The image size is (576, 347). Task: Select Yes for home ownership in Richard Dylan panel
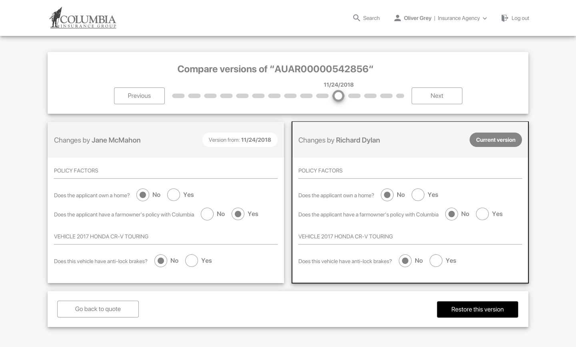click(418, 195)
